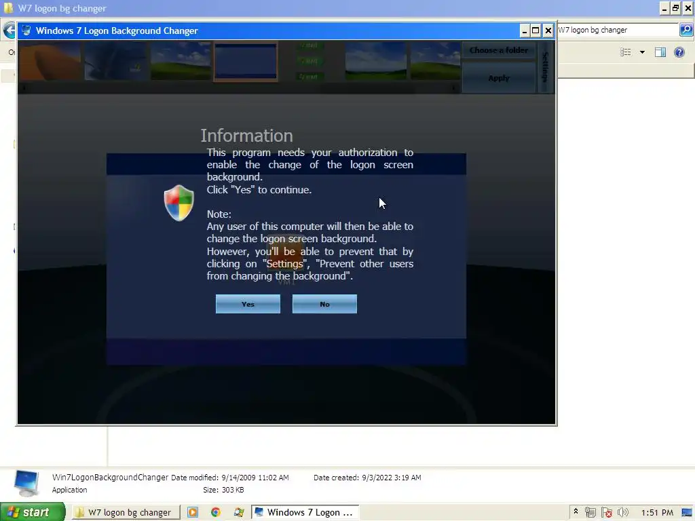Select the third thumbnail showing green hills
The height and width of the screenshot is (521, 695).
[181, 61]
